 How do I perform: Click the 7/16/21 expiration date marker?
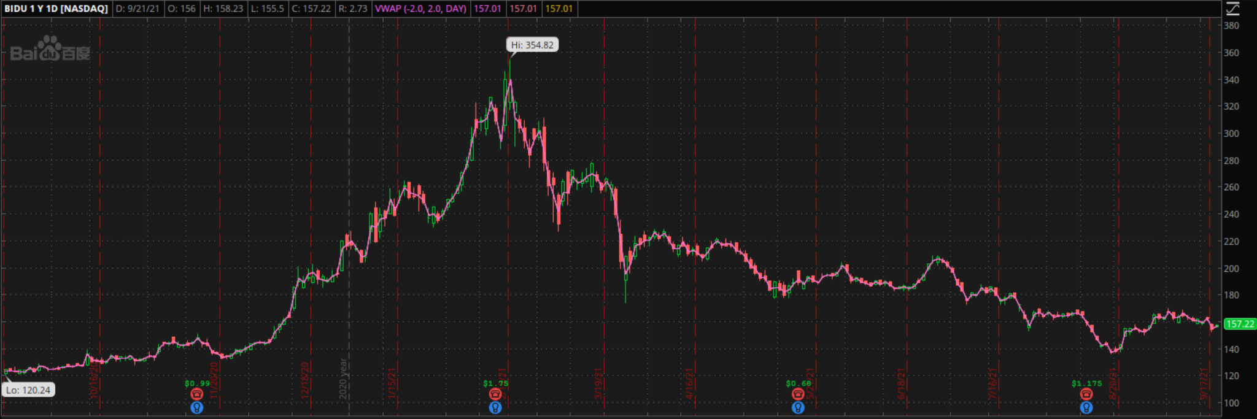coord(992,384)
